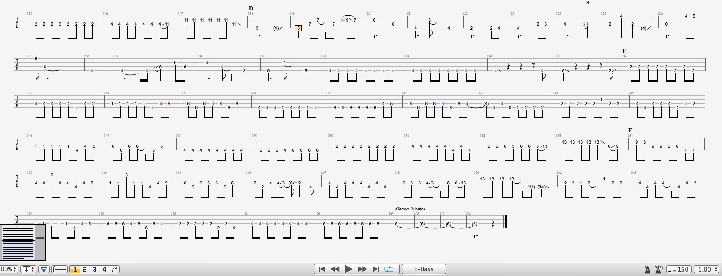Click the final double barline after bar 172
Image resolution: width=722 pixels, height=276 pixels.
505,222
